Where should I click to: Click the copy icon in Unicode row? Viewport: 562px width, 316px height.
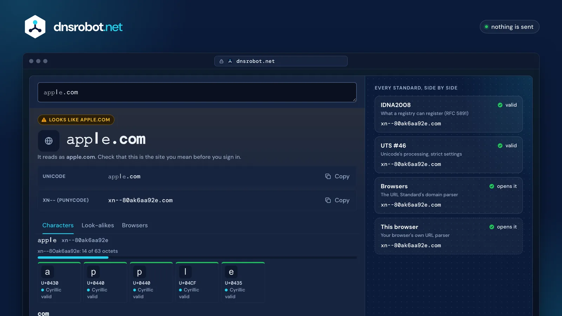point(328,176)
